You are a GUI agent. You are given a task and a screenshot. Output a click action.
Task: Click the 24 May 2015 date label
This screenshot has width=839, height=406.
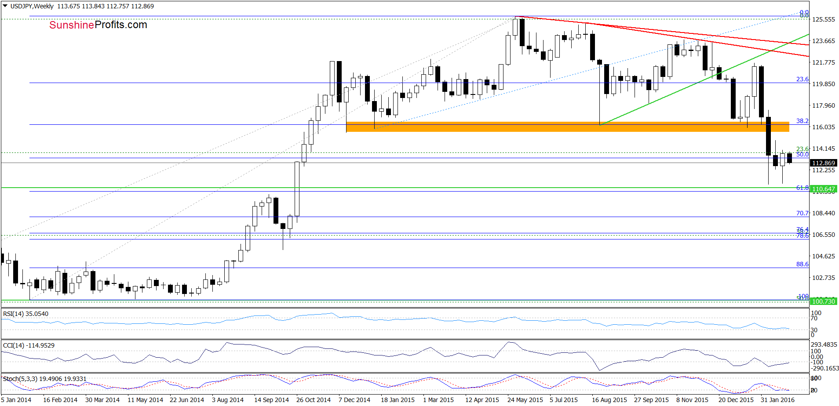(525, 400)
